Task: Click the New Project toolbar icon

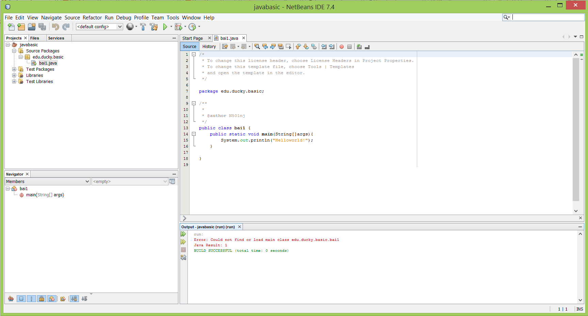Action: (21, 27)
